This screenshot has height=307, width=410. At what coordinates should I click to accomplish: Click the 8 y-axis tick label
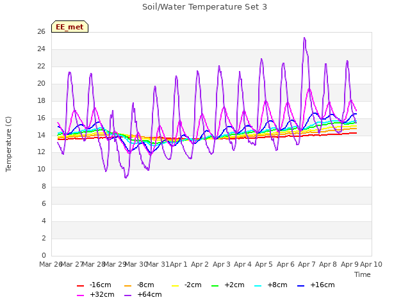pyautogui.click(x=44, y=186)
